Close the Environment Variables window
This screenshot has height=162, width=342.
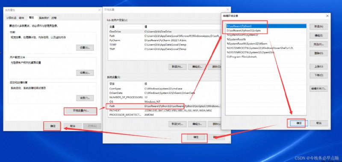coord(228,9)
